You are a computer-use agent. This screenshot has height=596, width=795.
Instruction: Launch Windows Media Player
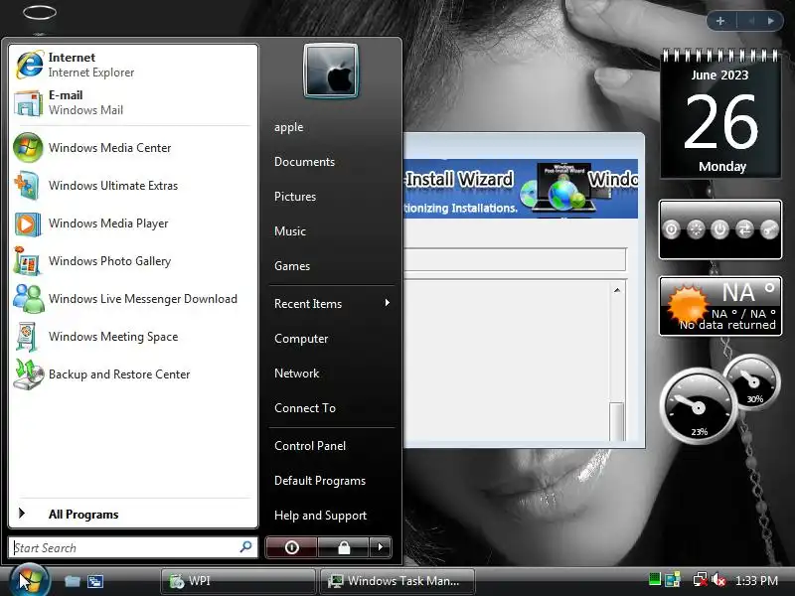tap(133, 223)
